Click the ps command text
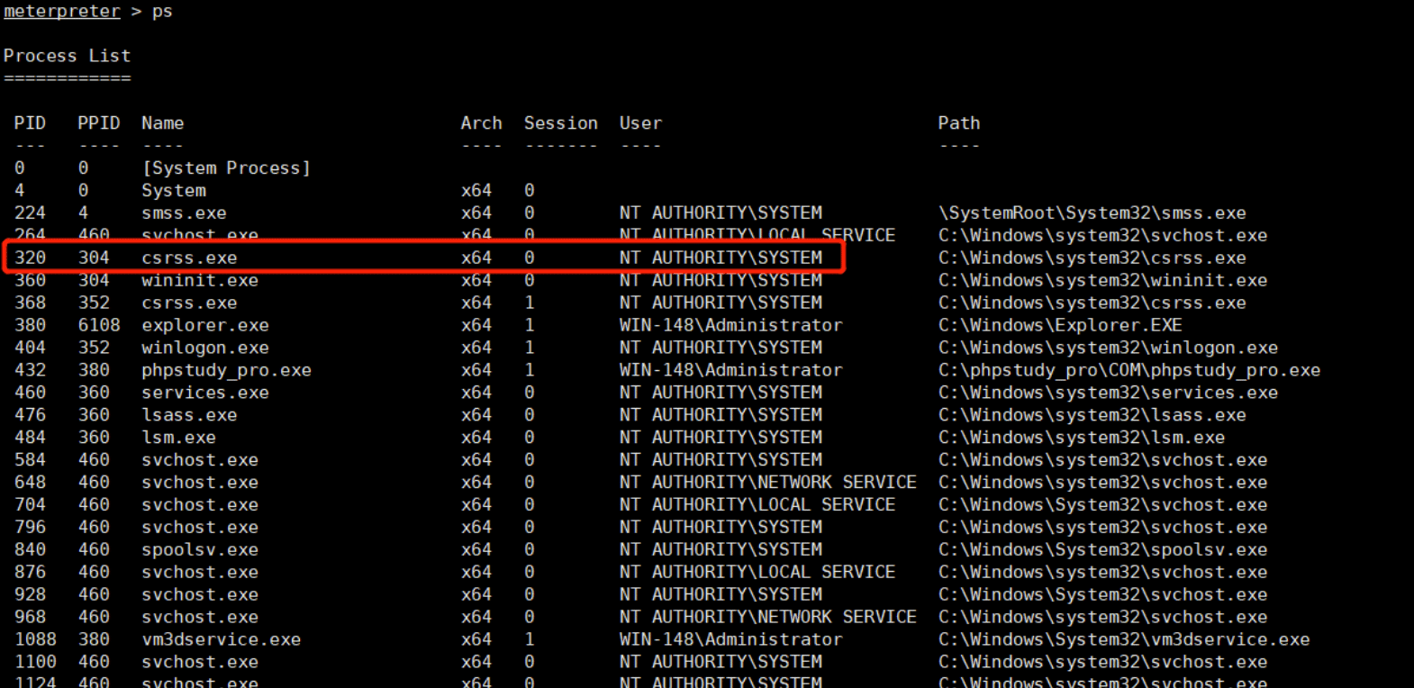This screenshot has height=688, width=1414. click(162, 12)
